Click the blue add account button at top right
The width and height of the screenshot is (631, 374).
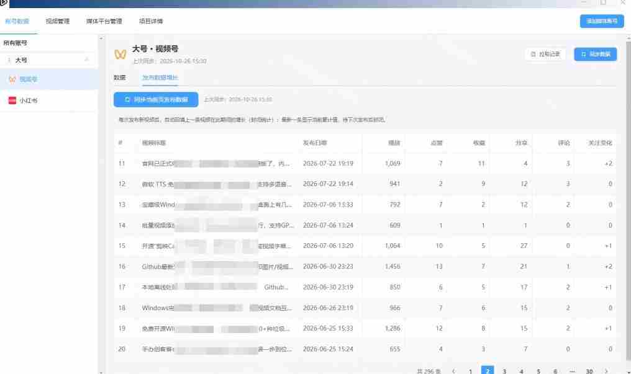pos(602,21)
